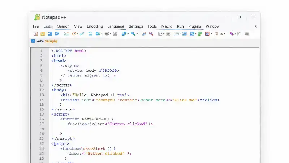Click the Notepad++ frog logo in title bar
Viewport: 289px width, 163px height.
click(37, 17)
